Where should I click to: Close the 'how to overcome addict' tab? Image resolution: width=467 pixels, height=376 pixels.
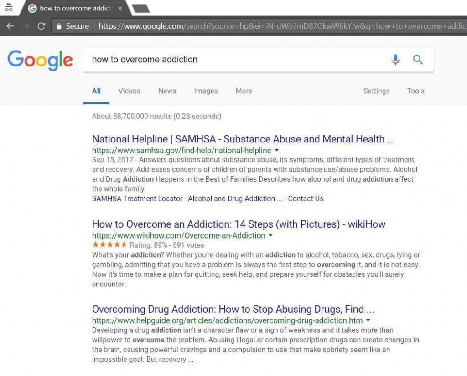[120, 8]
